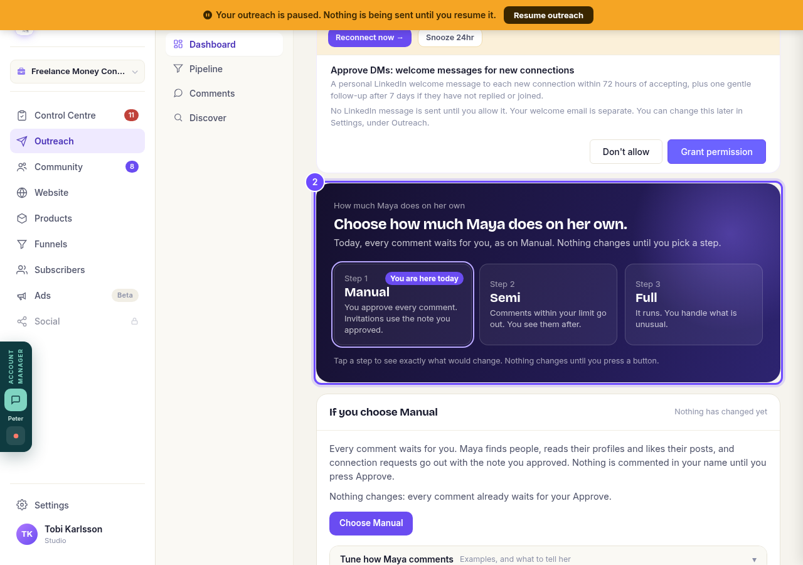Click the Subscribers users icon
The width and height of the screenshot is (803, 565).
(22, 270)
